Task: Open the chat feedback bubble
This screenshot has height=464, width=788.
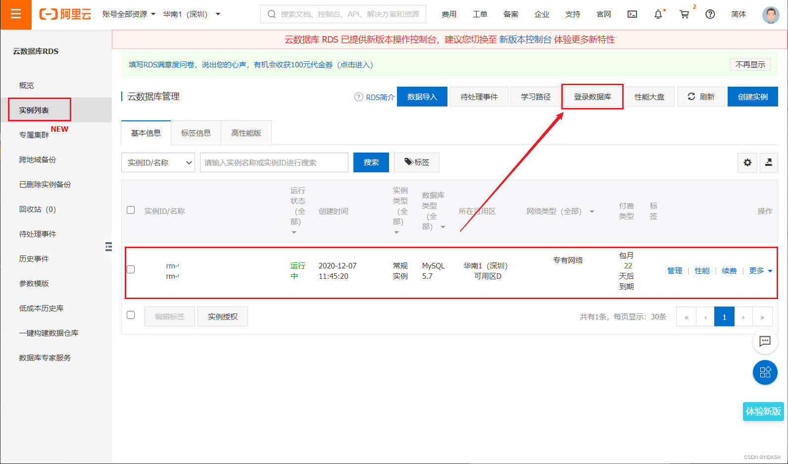Action: click(x=765, y=341)
